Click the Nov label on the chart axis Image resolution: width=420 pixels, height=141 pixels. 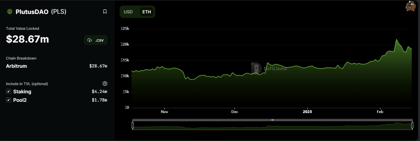coord(164,112)
